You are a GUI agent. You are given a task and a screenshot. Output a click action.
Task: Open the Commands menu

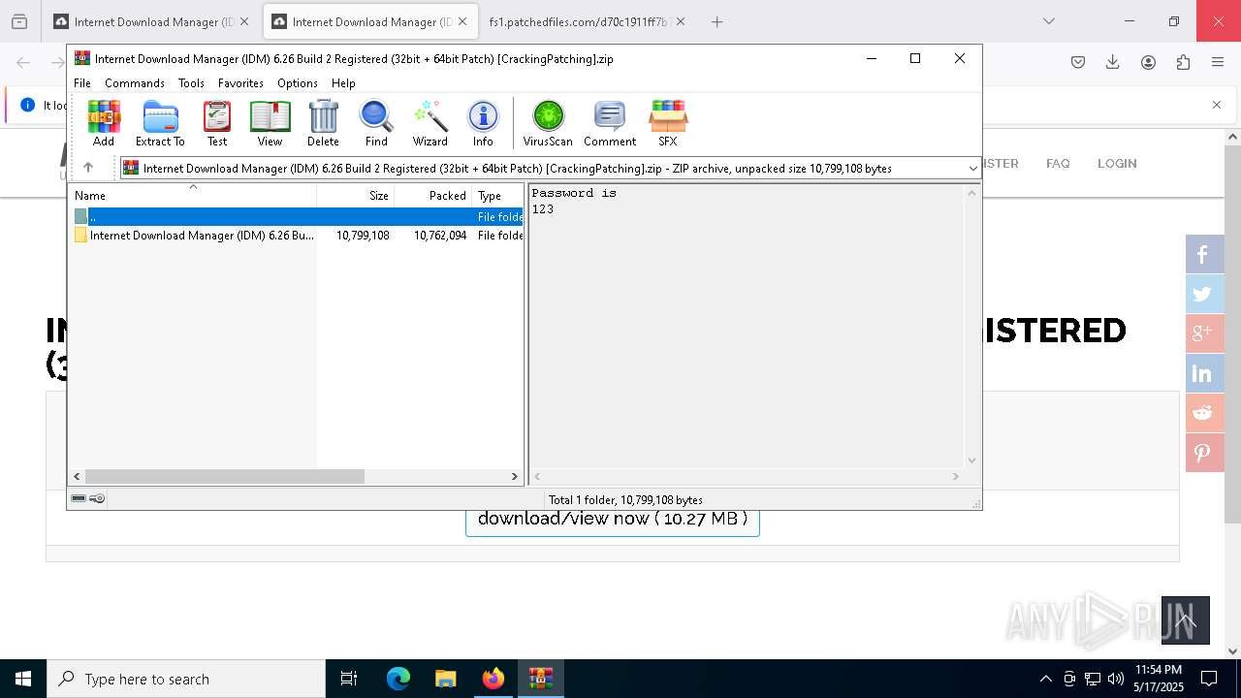click(x=135, y=83)
